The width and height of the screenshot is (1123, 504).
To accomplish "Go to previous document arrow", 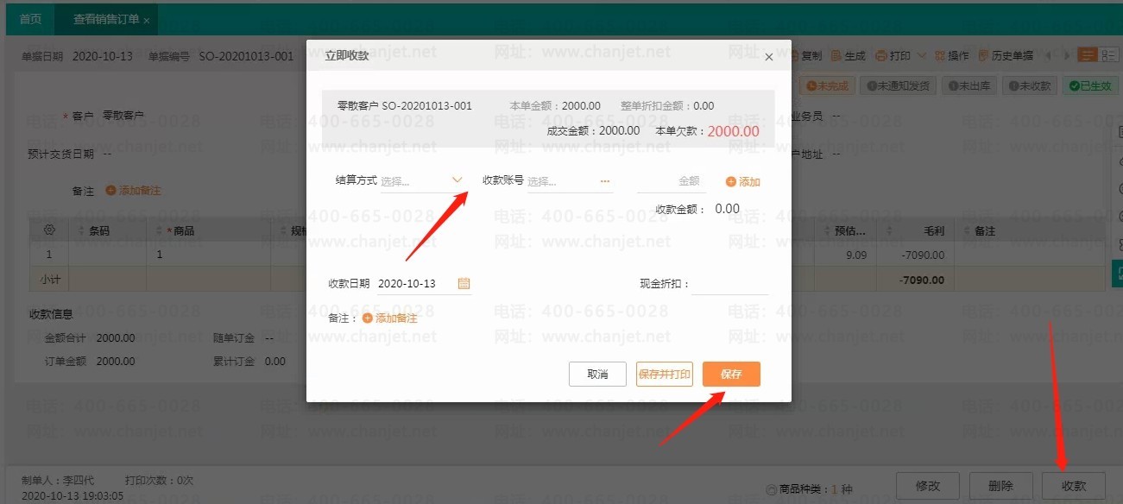I will pyautogui.click(x=1049, y=55).
